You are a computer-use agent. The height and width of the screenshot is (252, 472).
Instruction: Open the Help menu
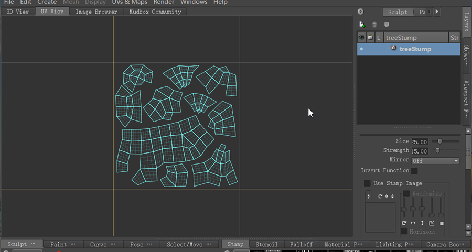coord(220,2)
